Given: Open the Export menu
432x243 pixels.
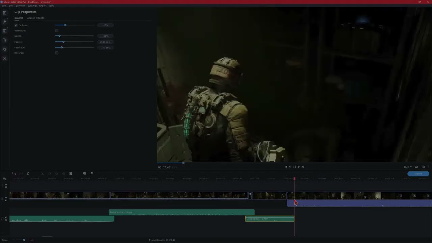Looking at the screenshot, I should pos(43,6).
